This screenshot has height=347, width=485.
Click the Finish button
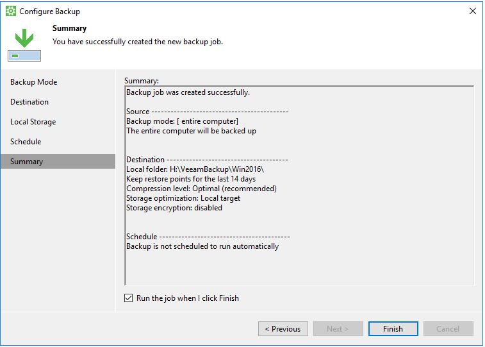pyautogui.click(x=393, y=329)
